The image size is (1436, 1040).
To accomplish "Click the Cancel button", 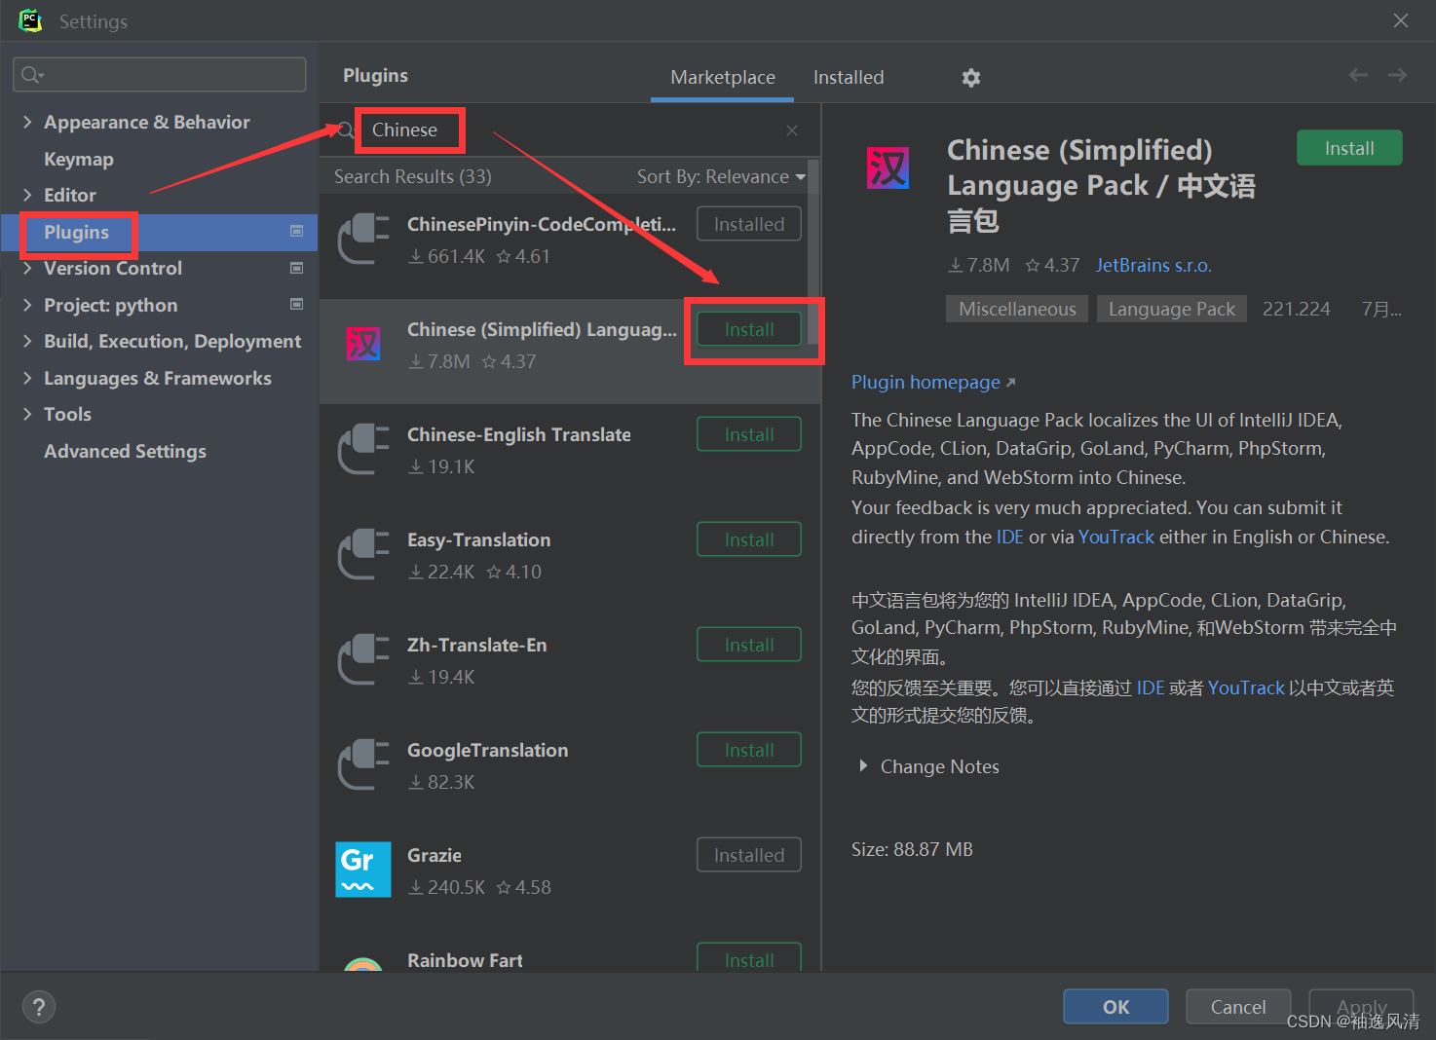I will point(1238,1007).
